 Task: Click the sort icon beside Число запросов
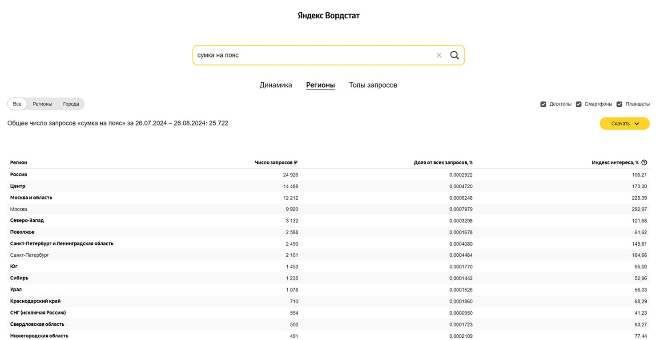click(296, 162)
